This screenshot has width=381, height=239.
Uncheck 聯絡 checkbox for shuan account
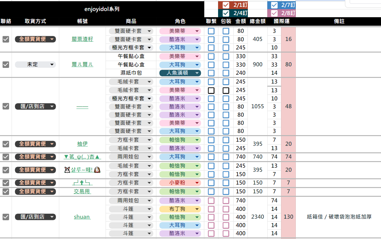click(x=6, y=217)
